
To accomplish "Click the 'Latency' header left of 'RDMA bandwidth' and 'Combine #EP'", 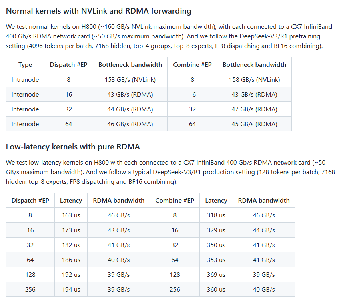I will point(71,200).
